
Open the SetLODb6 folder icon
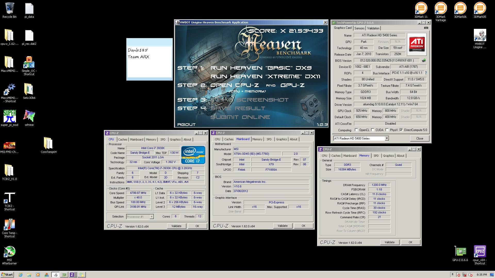click(x=29, y=91)
